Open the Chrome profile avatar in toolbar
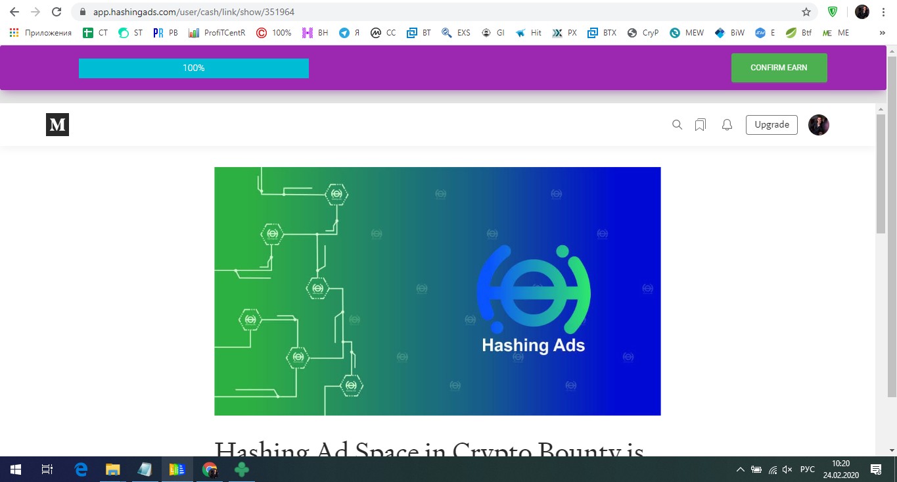This screenshot has height=482, width=897. 862,12
